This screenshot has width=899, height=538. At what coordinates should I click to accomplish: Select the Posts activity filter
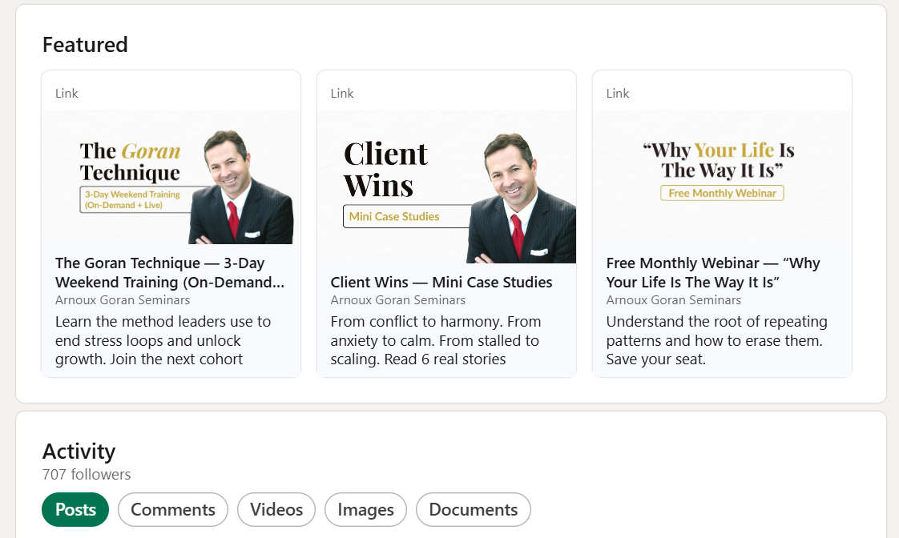pyautogui.click(x=75, y=509)
